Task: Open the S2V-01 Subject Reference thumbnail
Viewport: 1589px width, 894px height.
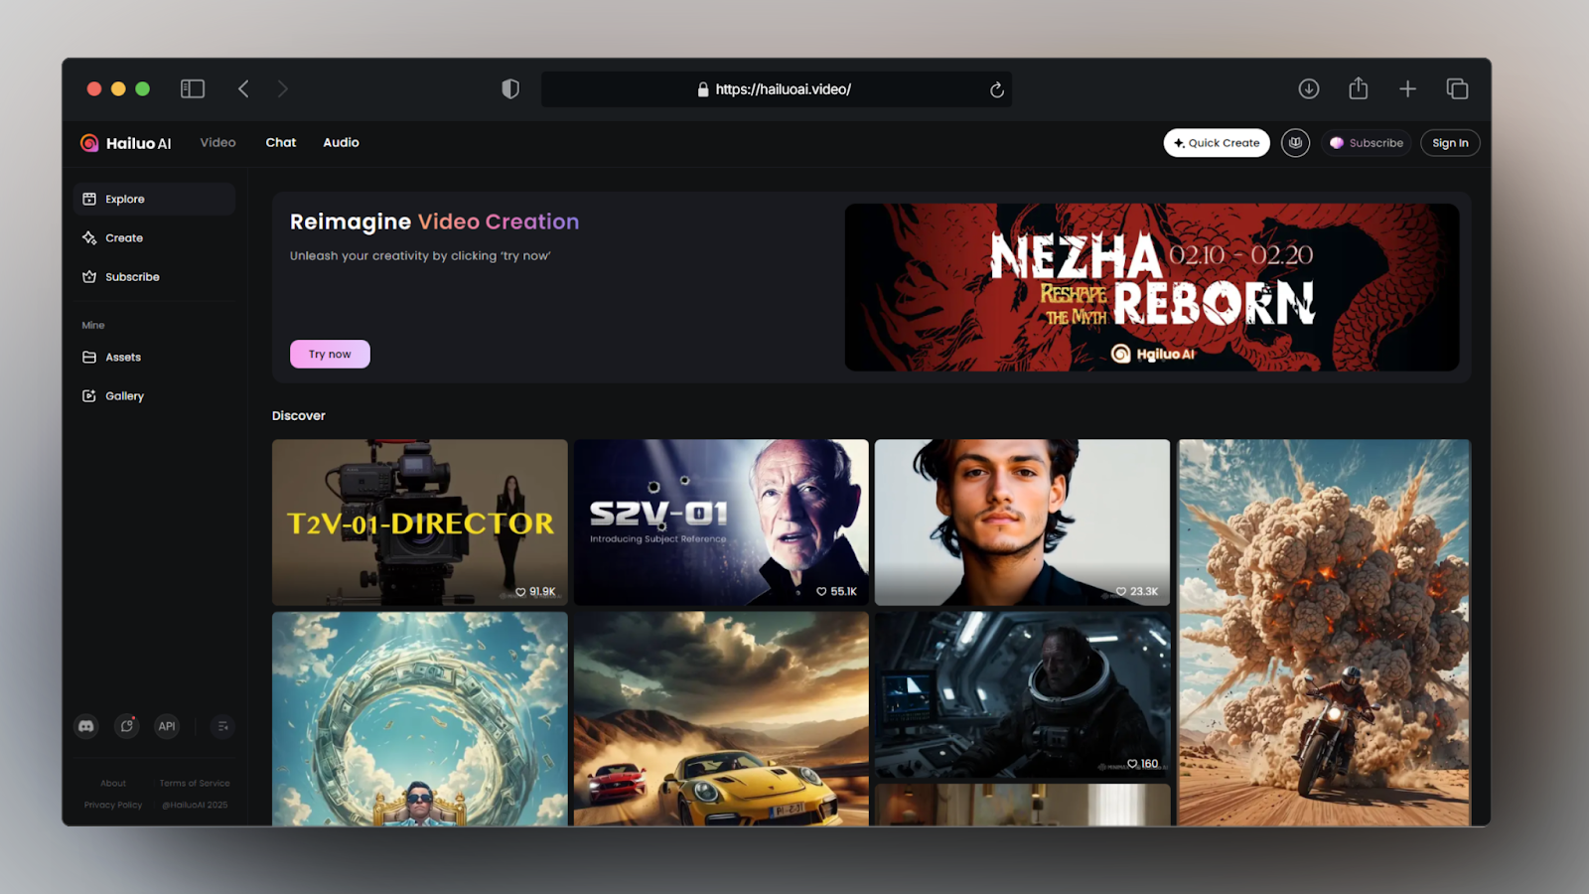Action: 721,522
